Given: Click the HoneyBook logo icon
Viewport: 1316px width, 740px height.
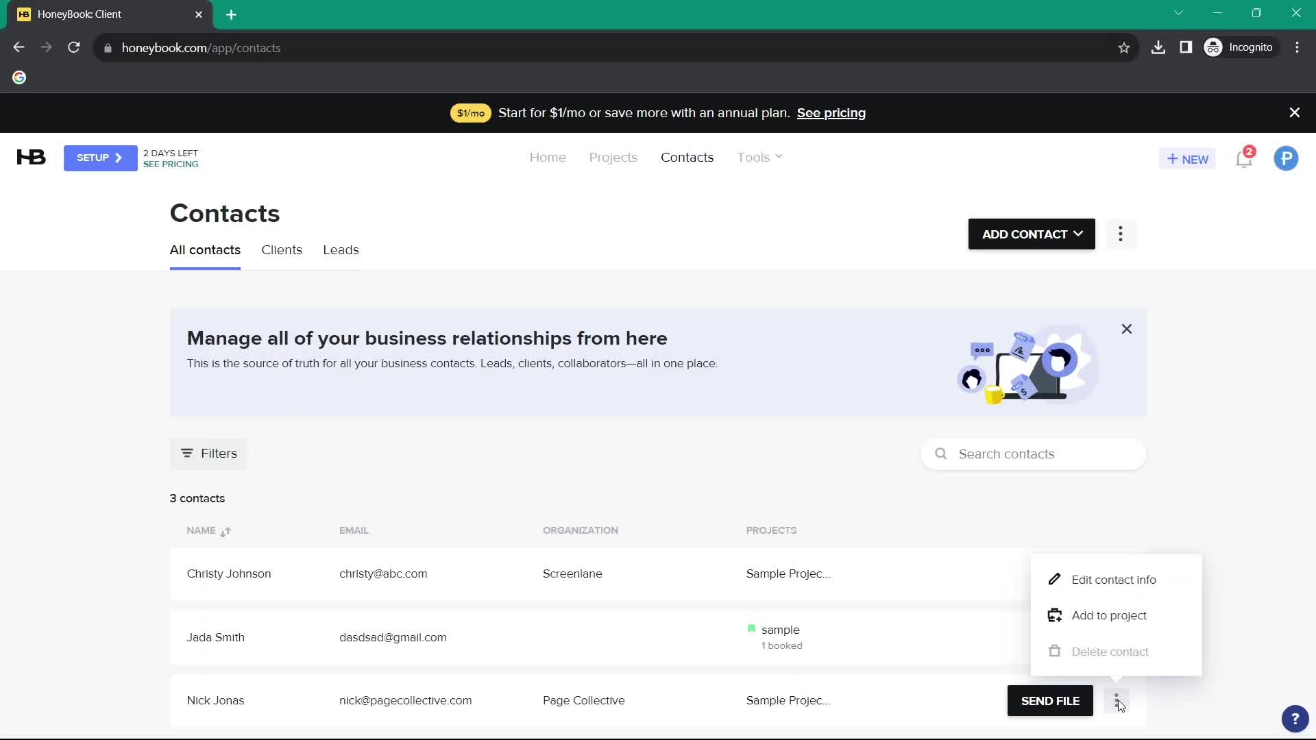Looking at the screenshot, I should [31, 157].
